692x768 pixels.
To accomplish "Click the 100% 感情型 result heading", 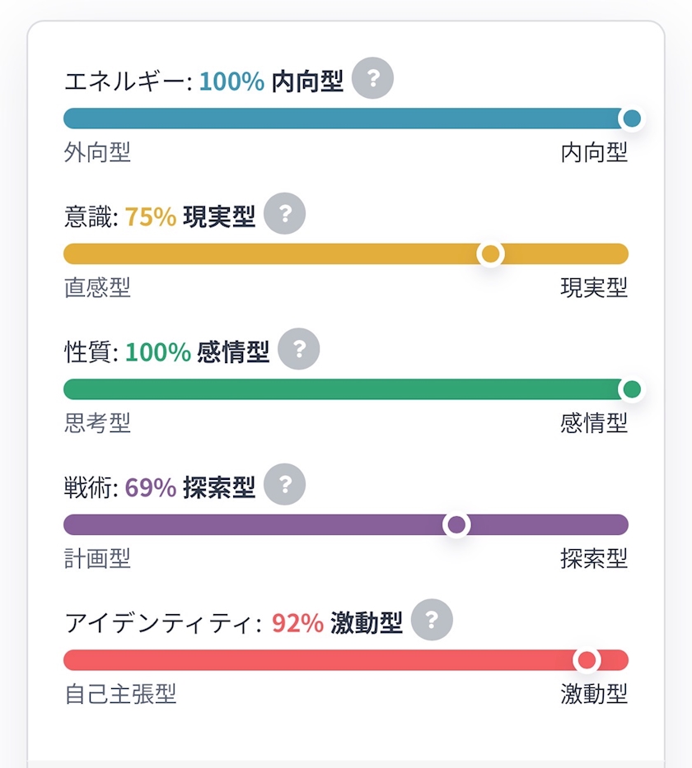I will pos(198,351).
